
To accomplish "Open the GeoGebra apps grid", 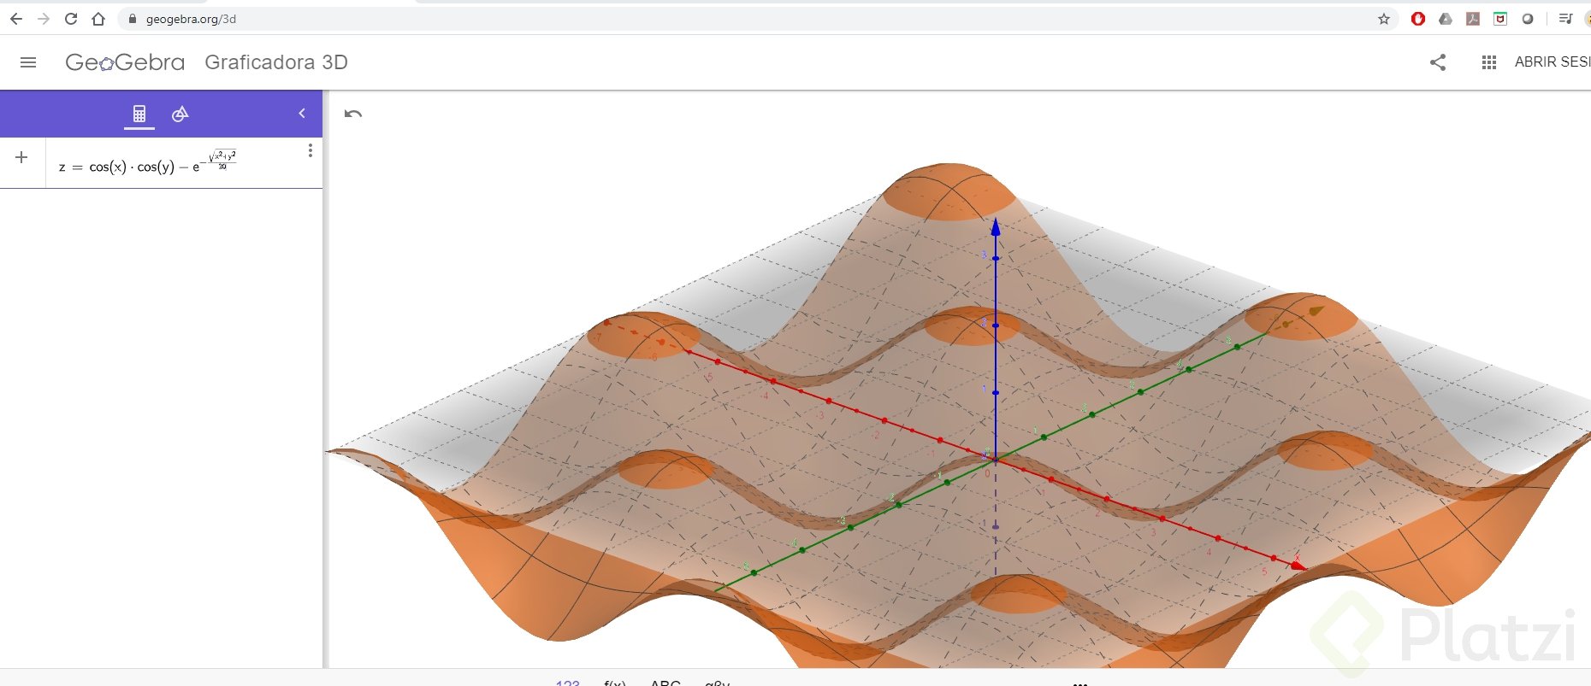I will (1489, 62).
